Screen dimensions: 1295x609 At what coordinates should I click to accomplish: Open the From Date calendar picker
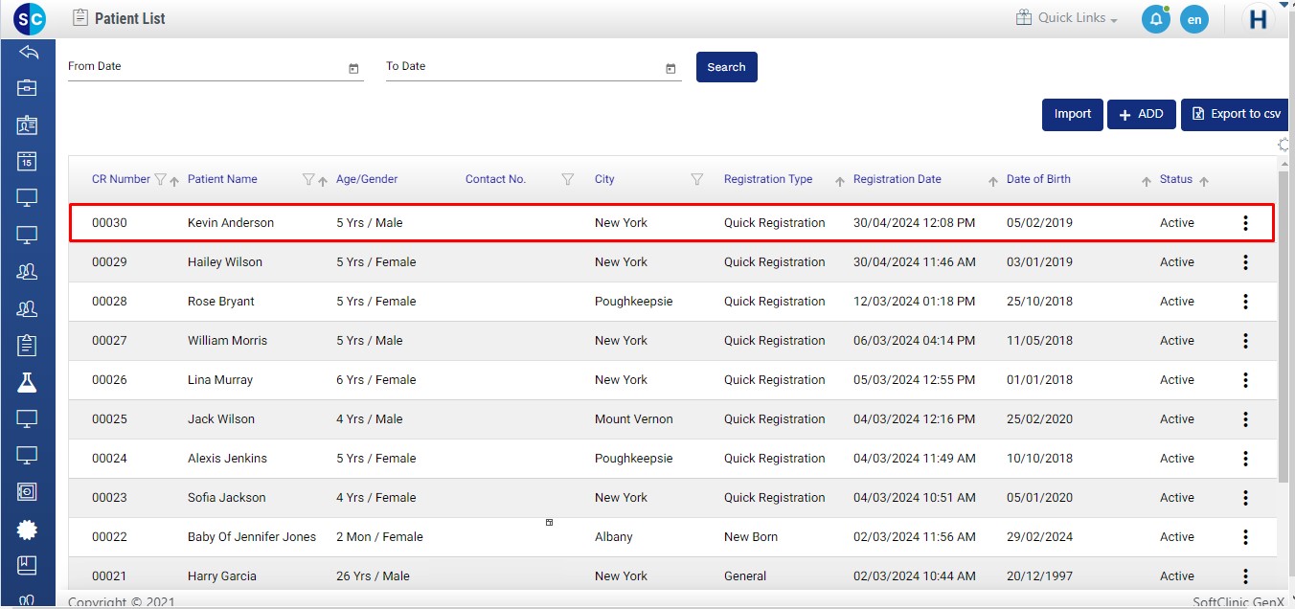pyautogui.click(x=353, y=68)
